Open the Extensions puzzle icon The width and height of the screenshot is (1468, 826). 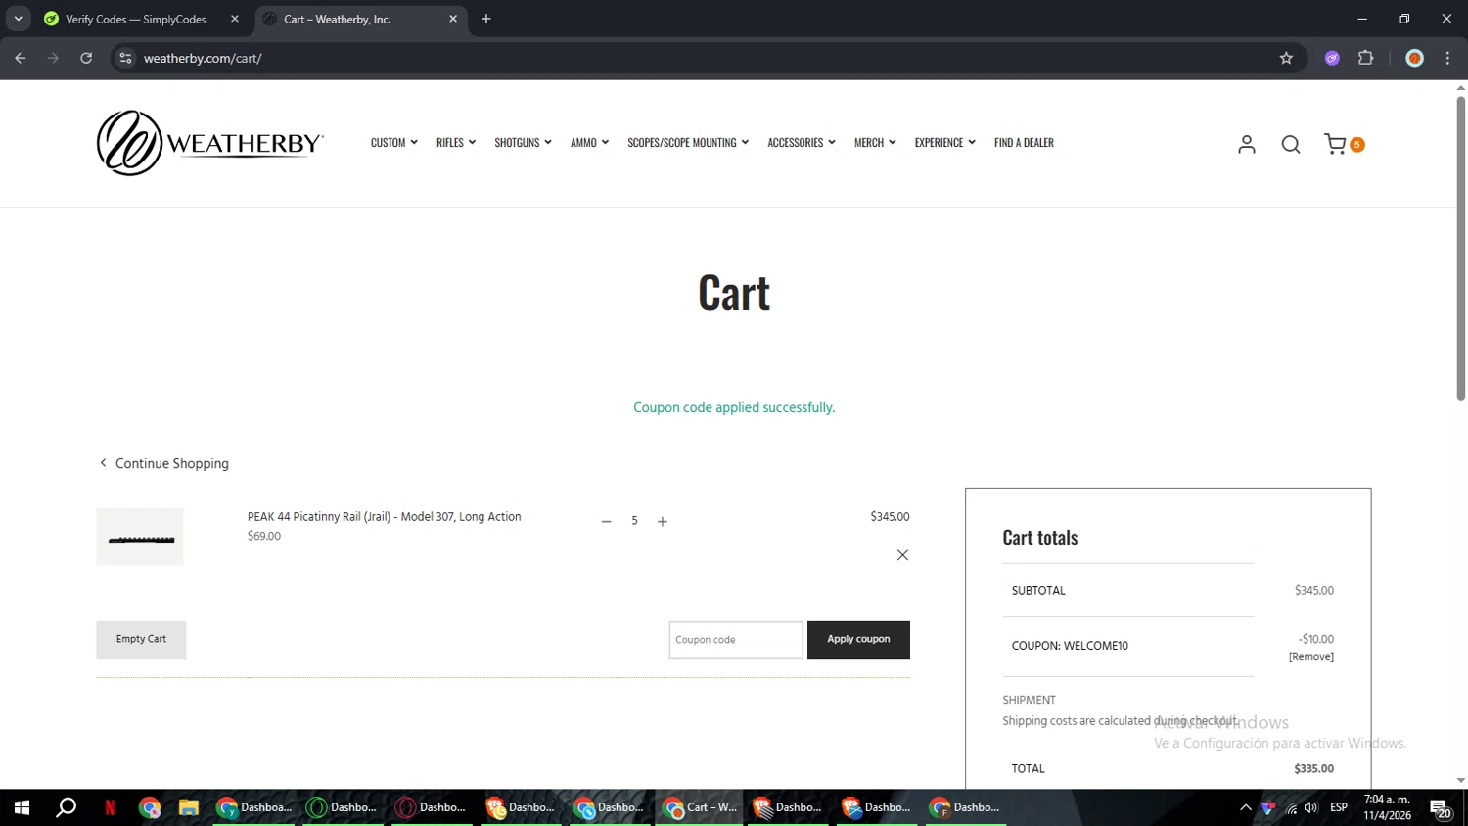pyautogui.click(x=1366, y=58)
